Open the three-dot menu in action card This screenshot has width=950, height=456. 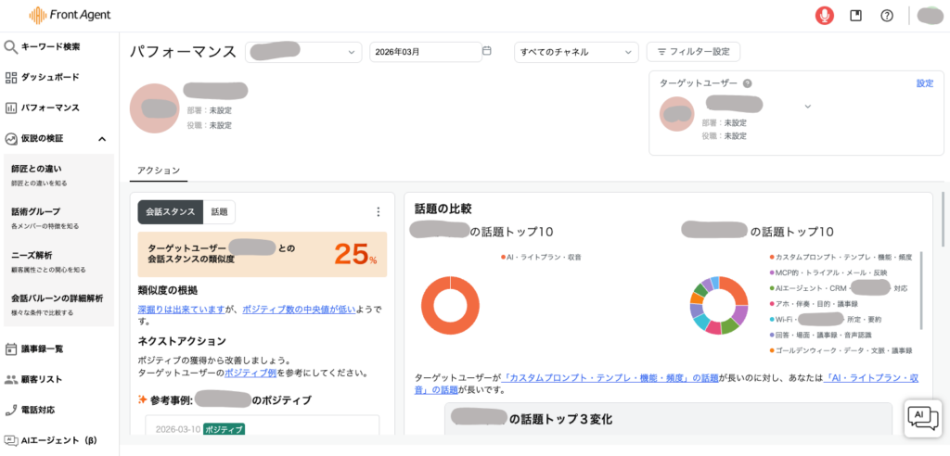(x=378, y=212)
